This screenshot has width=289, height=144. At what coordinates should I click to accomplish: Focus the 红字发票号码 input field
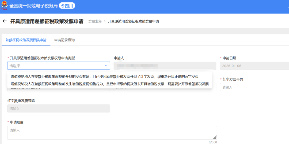coord(254,87)
